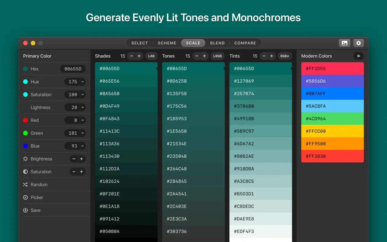Click the Hex input field 00655D

tap(73, 69)
